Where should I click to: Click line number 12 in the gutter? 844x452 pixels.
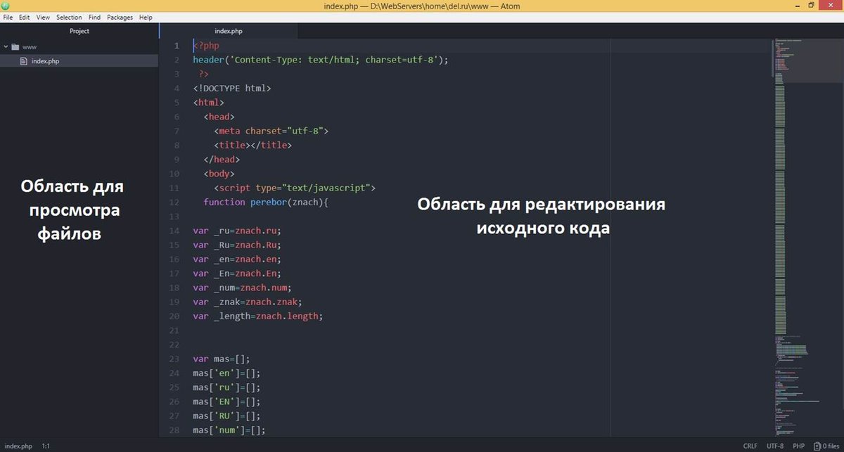pyautogui.click(x=174, y=202)
